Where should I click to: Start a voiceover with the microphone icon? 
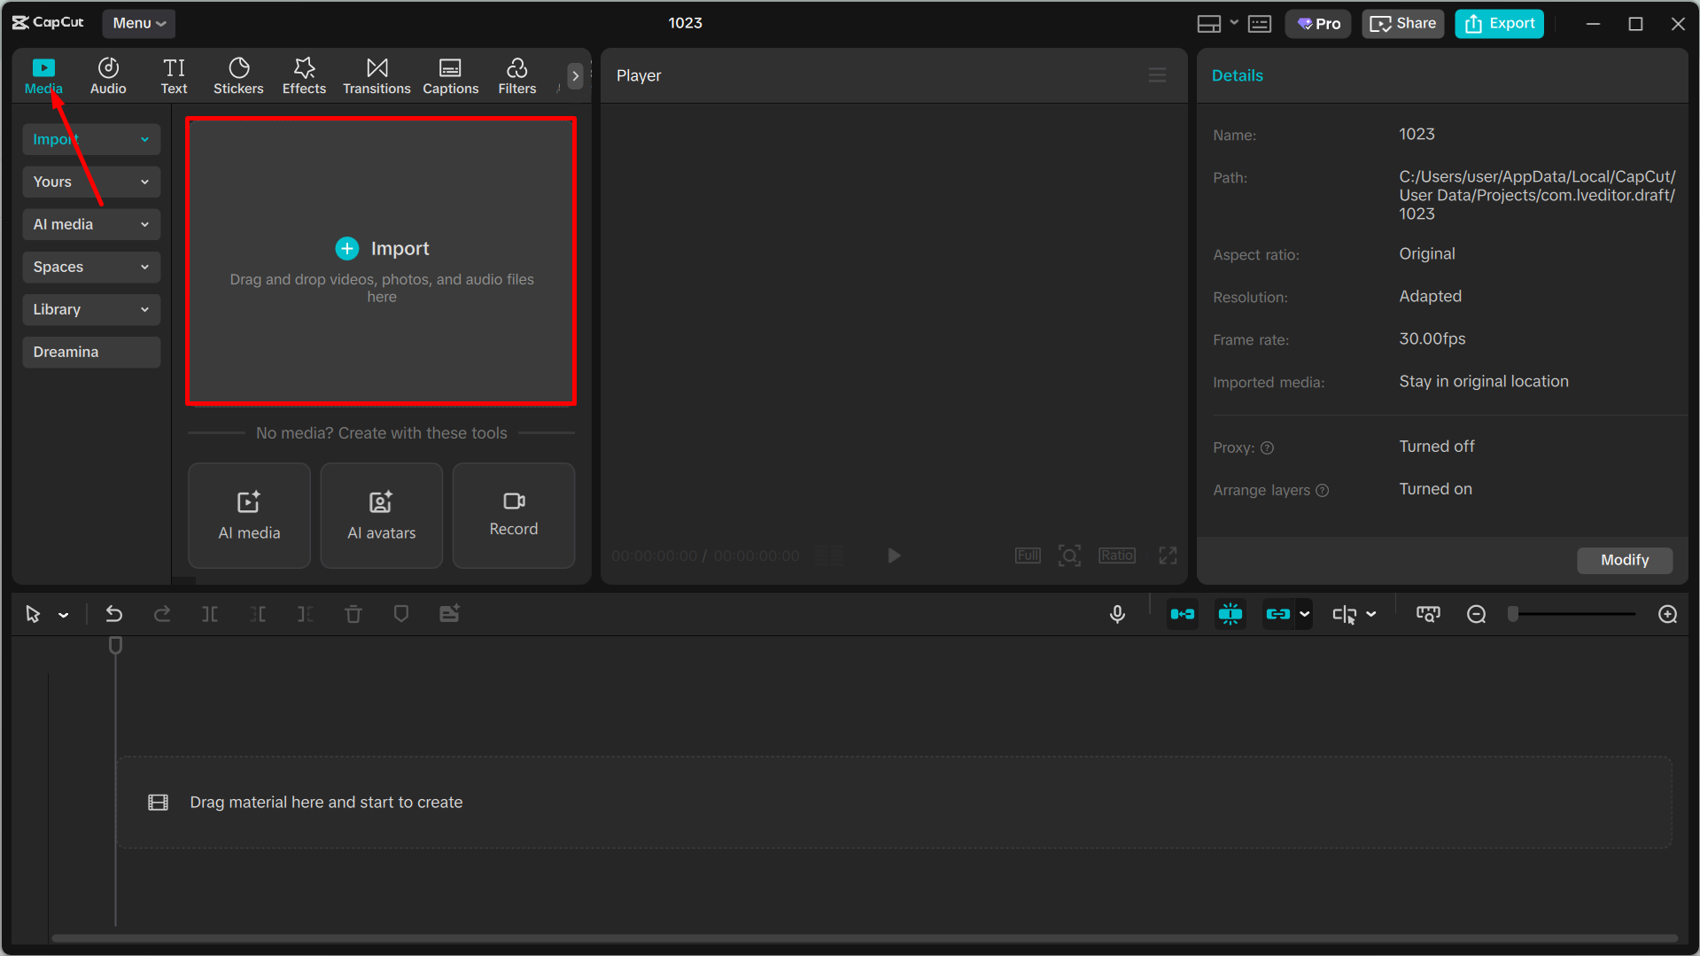pos(1117,613)
